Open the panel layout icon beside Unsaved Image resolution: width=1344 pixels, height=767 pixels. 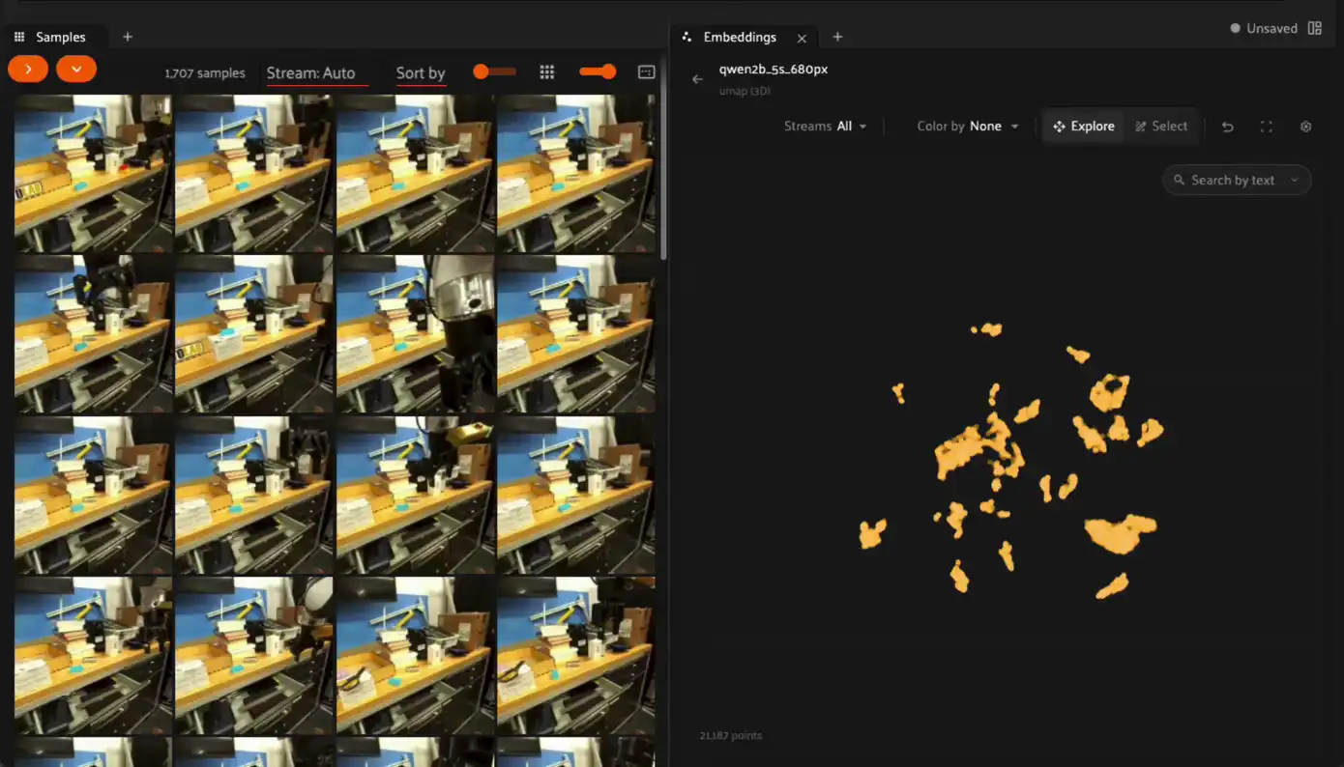point(1315,29)
